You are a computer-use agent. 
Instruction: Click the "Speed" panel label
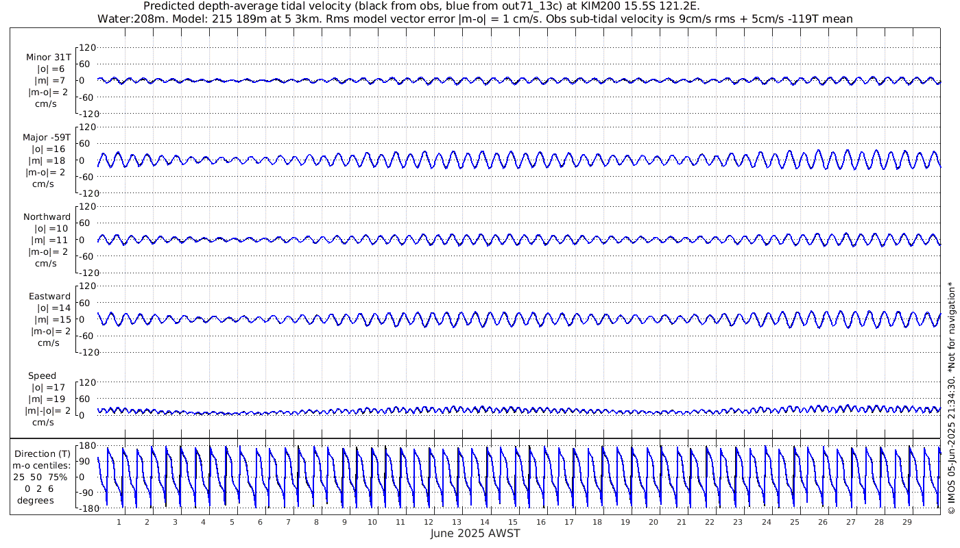point(43,375)
